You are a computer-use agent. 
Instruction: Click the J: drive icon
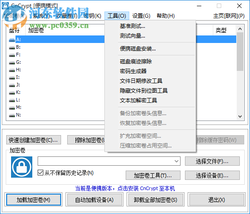(12, 85)
